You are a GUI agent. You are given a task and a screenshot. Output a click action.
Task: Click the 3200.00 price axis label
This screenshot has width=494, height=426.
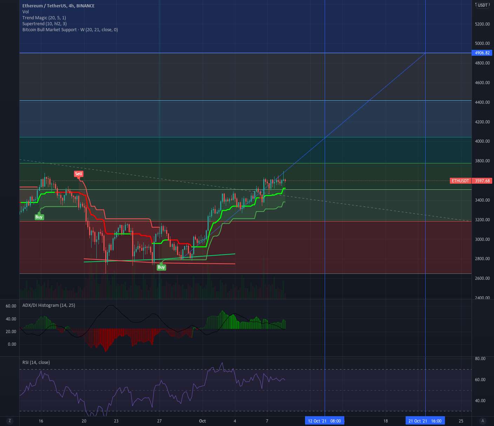tap(482, 220)
